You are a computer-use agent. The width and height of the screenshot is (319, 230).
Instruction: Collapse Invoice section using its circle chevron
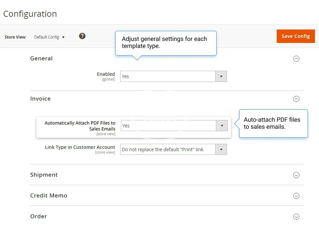[x=296, y=99]
